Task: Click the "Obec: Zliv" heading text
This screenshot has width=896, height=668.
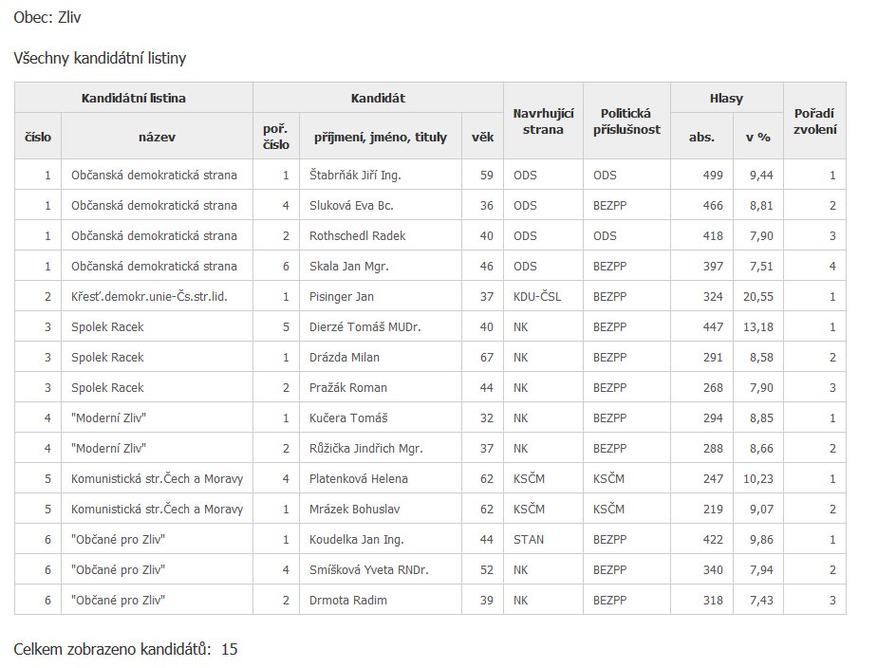Action: coord(47,17)
